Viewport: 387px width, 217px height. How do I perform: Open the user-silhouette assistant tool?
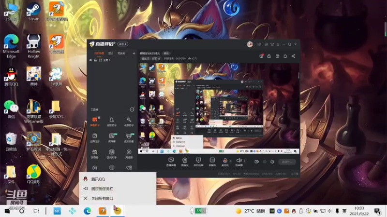(112, 122)
